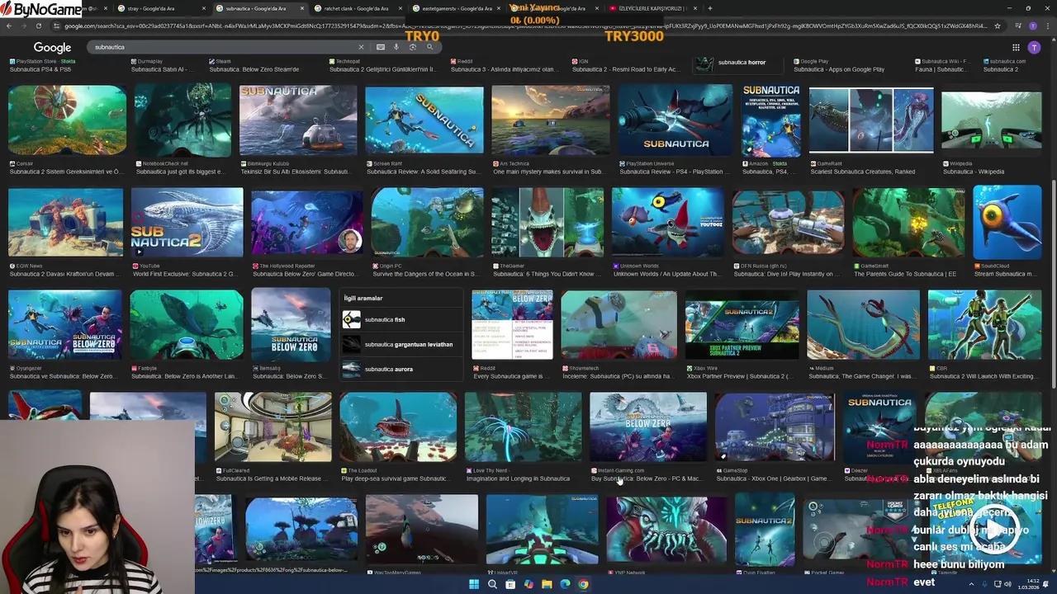Viewport: 1057px width, 594px height.
Task: Open Sub Nautica 2 YouTube thumbnail
Action: tap(187, 223)
